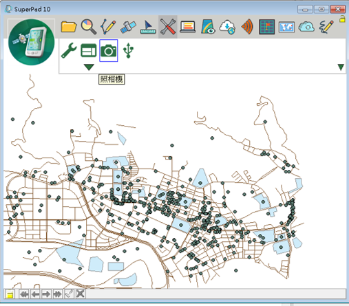Open the cloud download globe tool
The height and width of the screenshot is (306, 349).
227,27
